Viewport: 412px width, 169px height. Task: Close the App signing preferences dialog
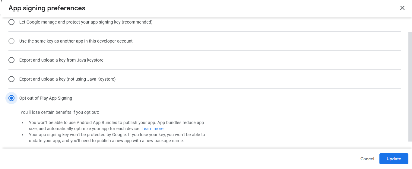click(x=402, y=8)
